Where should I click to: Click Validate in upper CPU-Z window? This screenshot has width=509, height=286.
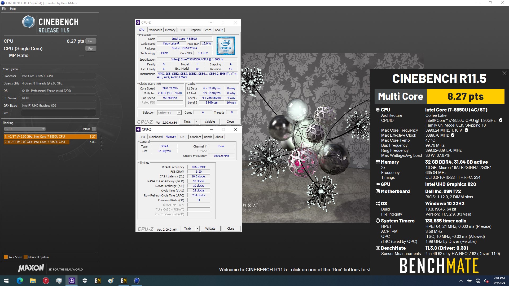click(210, 122)
